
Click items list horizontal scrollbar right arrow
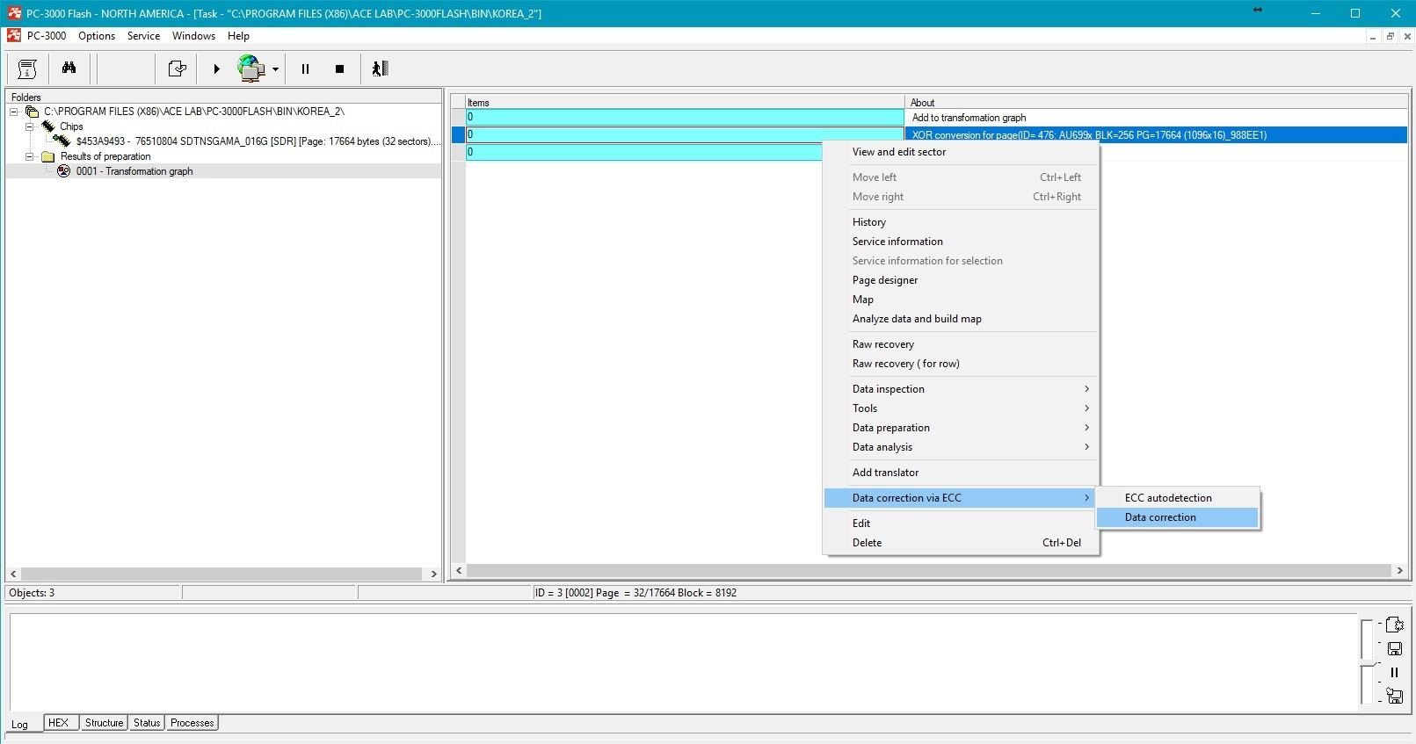tap(1400, 571)
